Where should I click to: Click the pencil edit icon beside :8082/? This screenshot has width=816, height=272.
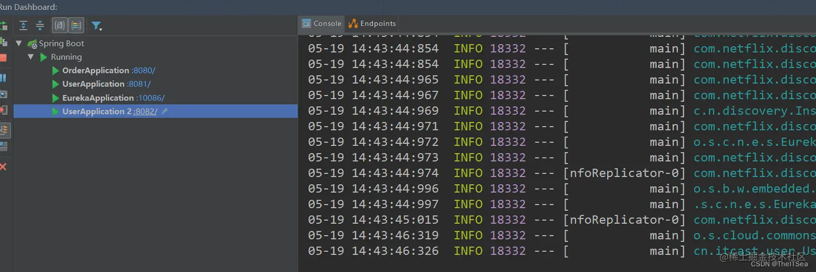165,111
